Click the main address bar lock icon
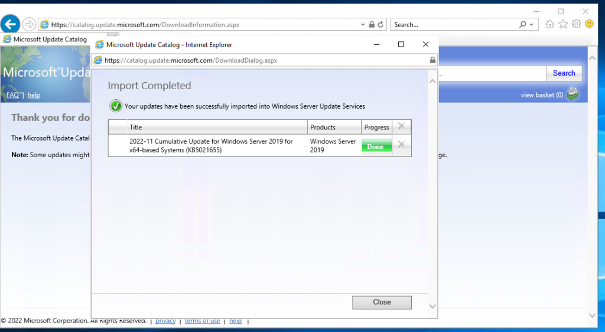Image resolution: width=605 pixels, height=332 pixels. click(x=372, y=24)
